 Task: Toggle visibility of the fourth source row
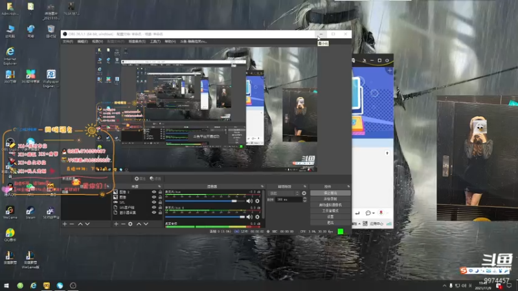(154, 208)
